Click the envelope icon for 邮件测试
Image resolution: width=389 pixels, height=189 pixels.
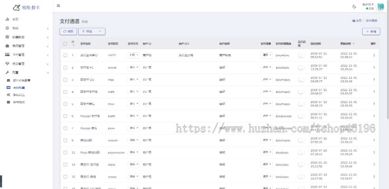9,102
